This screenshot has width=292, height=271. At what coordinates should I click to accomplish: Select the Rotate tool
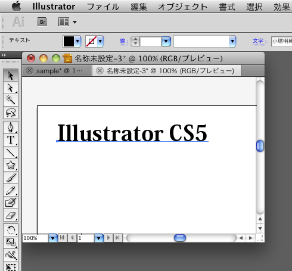point(11,230)
